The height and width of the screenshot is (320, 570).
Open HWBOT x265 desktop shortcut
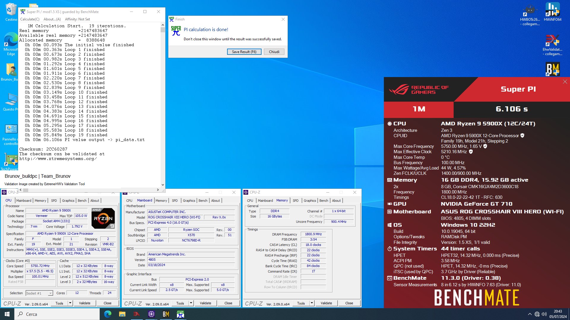[530, 15]
